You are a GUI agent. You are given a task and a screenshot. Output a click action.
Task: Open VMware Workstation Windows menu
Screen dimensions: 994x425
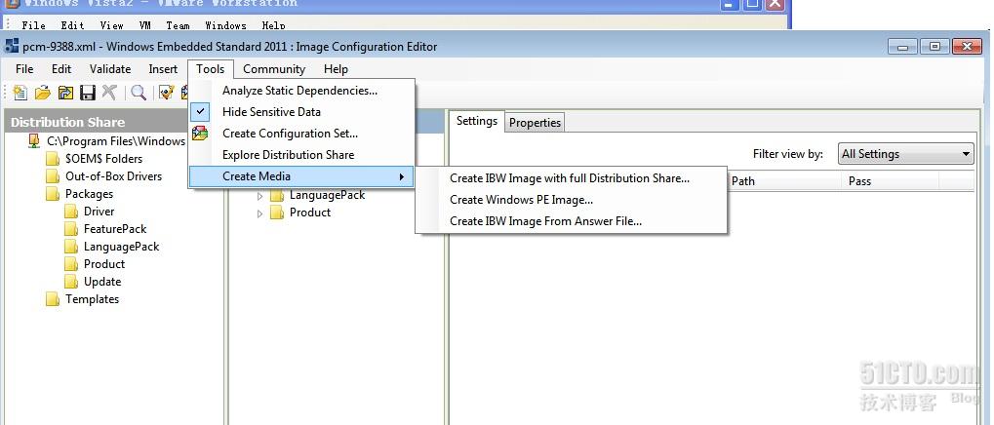coord(225,25)
